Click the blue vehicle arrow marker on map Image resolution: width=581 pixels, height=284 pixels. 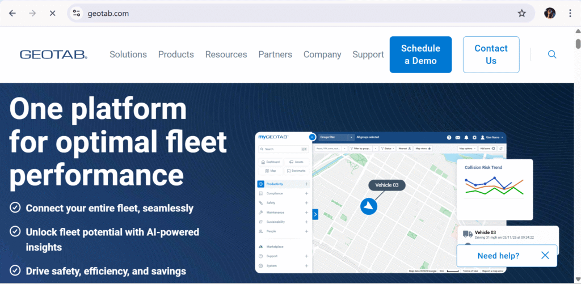pyautogui.click(x=369, y=206)
